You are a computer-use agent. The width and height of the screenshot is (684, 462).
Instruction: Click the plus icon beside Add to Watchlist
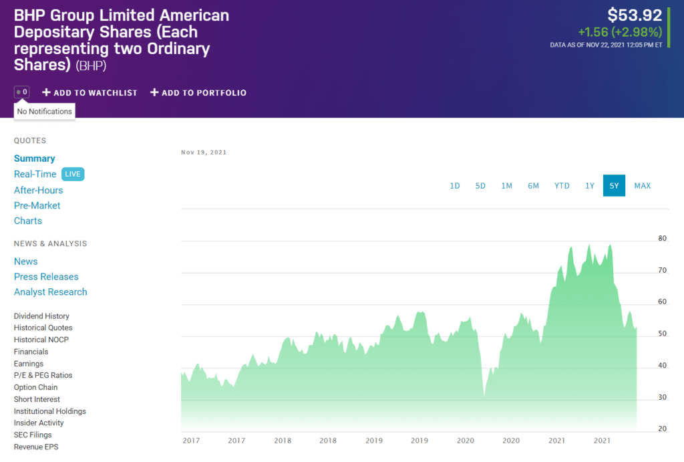(46, 92)
